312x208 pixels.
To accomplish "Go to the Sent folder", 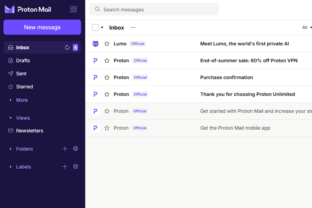I will [42, 74].
